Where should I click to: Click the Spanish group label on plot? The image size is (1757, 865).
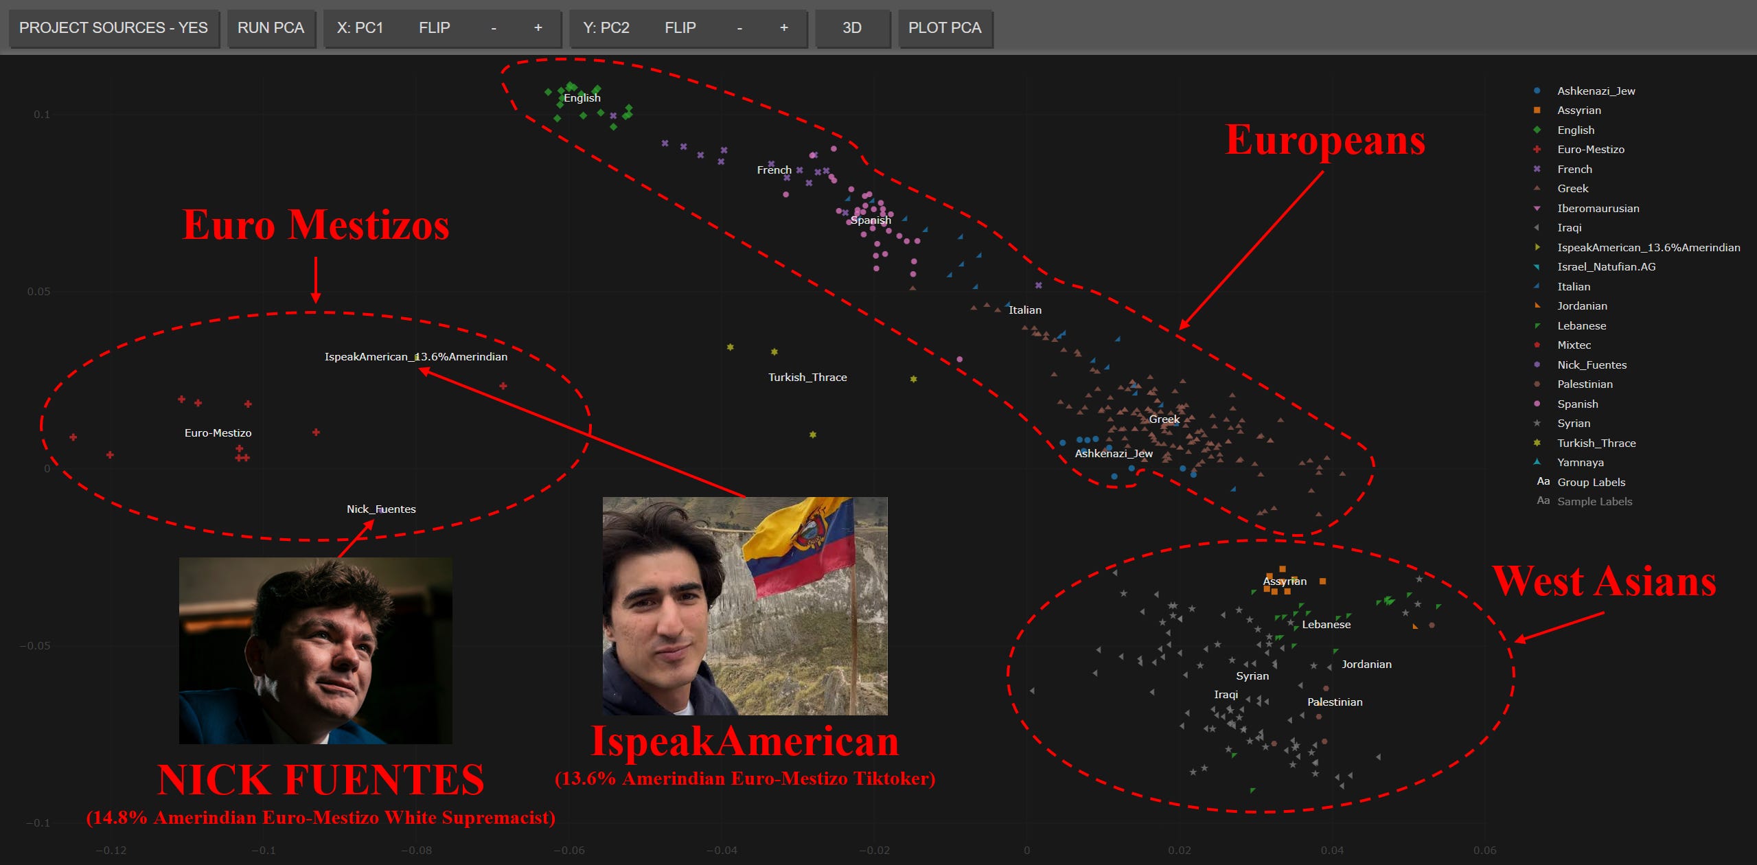pyautogui.click(x=871, y=220)
